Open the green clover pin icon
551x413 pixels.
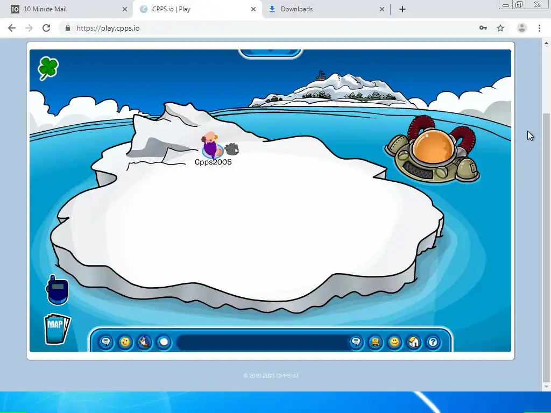pyautogui.click(x=48, y=68)
